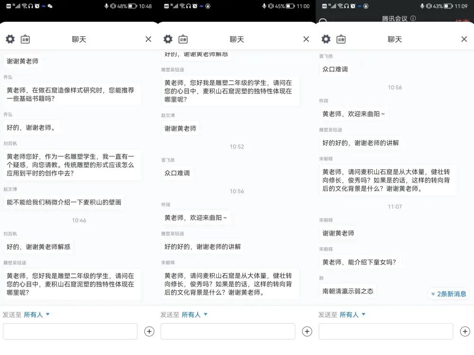Tap the plus icon beside the right input box
The height and width of the screenshot is (355, 474).
click(x=465, y=331)
